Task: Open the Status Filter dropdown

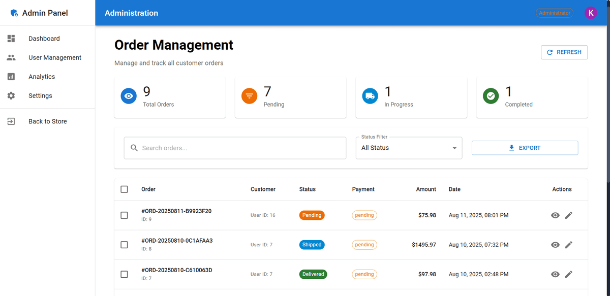Action: pyautogui.click(x=409, y=148)
